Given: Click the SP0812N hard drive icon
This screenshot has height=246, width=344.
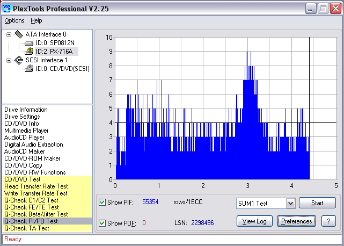Looking at the screenshot, I should pyautogui.click(x=29, y=44).
